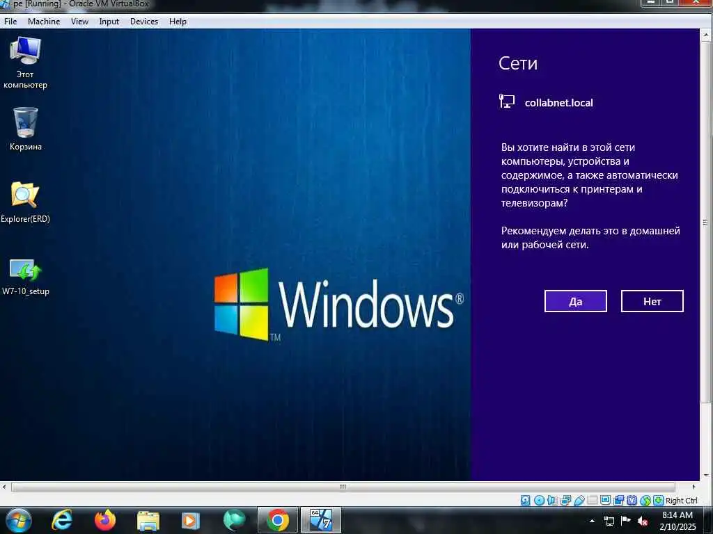
Task: Open the File menu
Action: (10, 22)
